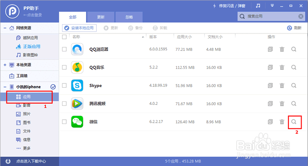Viewport: 308px width, 166px height.
Task: Switch to the 忽略 tab
Action: pos(129,17)
